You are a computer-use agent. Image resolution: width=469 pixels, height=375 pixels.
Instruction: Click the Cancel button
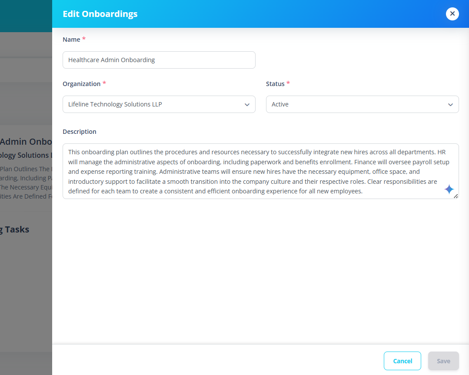[x=402, y=361]
